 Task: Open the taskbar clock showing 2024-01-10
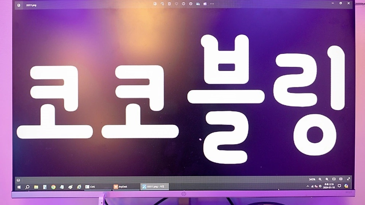pyautogui.click(x=328, y=186)
